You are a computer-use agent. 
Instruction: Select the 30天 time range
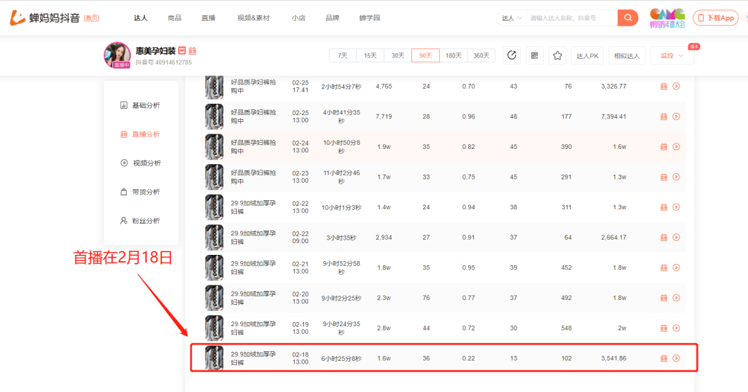(x=398, y=55)
